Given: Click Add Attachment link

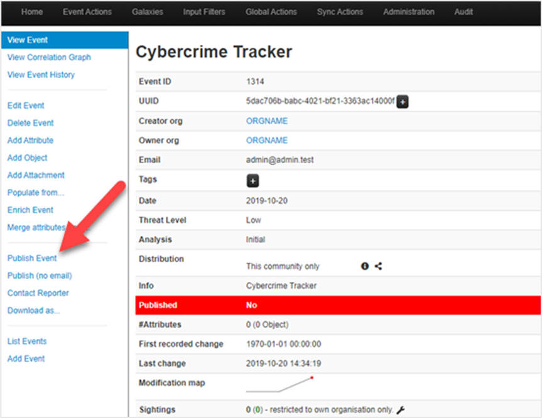Looking at the screenshot, I should click(x=36, y=175).
